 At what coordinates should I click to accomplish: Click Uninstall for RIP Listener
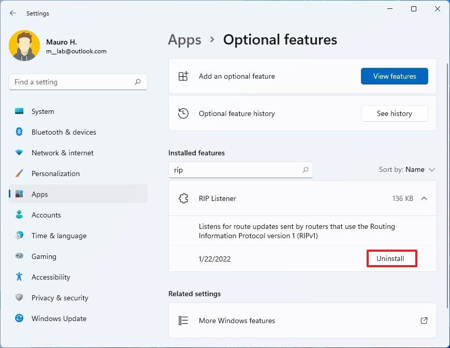pos(391,258)
